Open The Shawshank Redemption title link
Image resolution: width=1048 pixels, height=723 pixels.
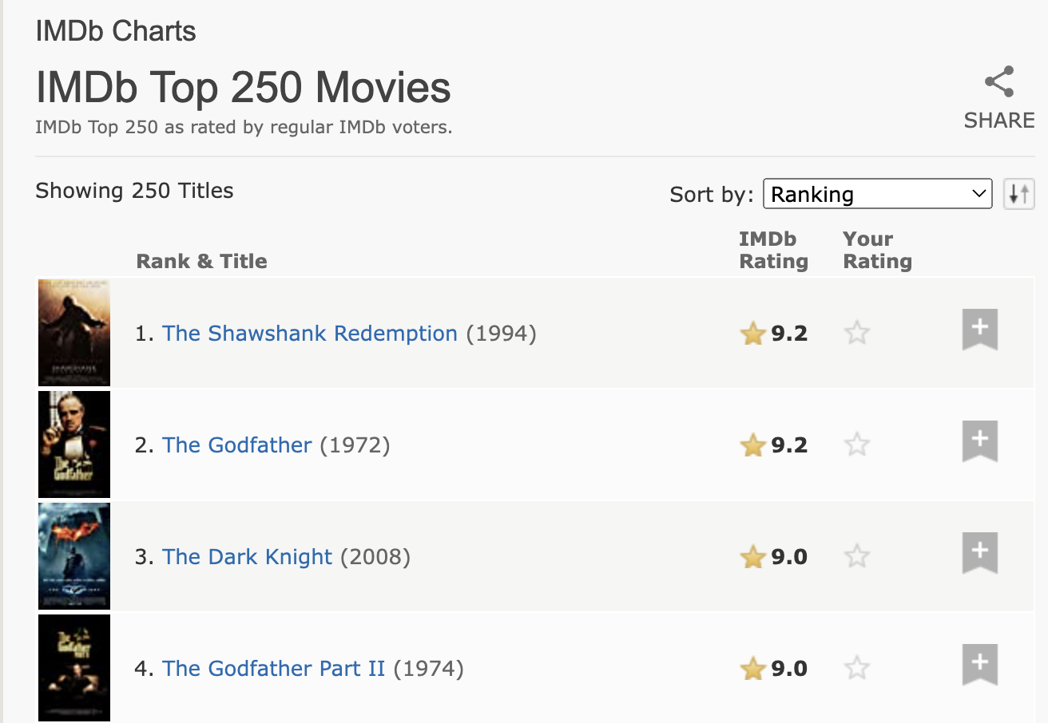309,333
